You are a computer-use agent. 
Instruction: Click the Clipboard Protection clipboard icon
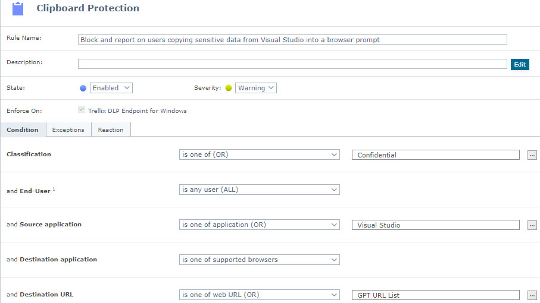[18, 9]
